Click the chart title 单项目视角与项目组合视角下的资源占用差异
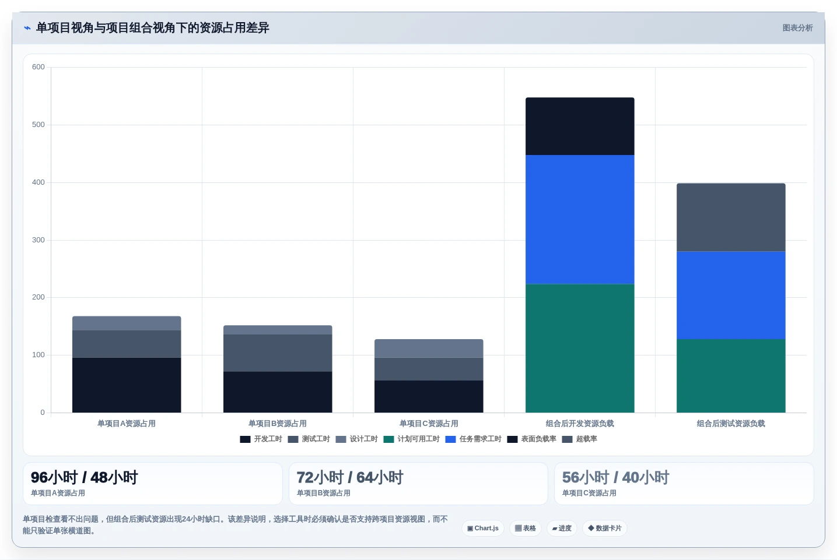837x560 pixels. 153,28
